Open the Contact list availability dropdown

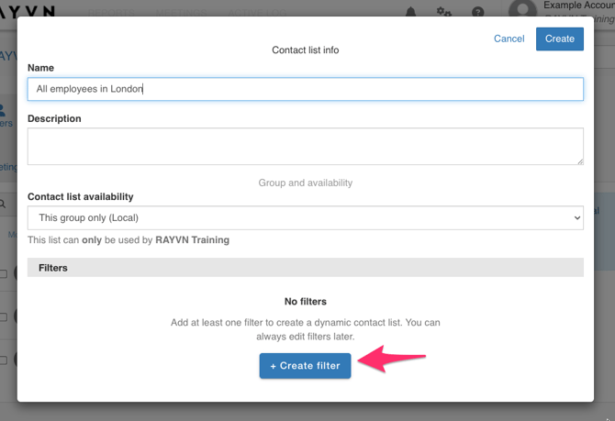pos(305,217)
